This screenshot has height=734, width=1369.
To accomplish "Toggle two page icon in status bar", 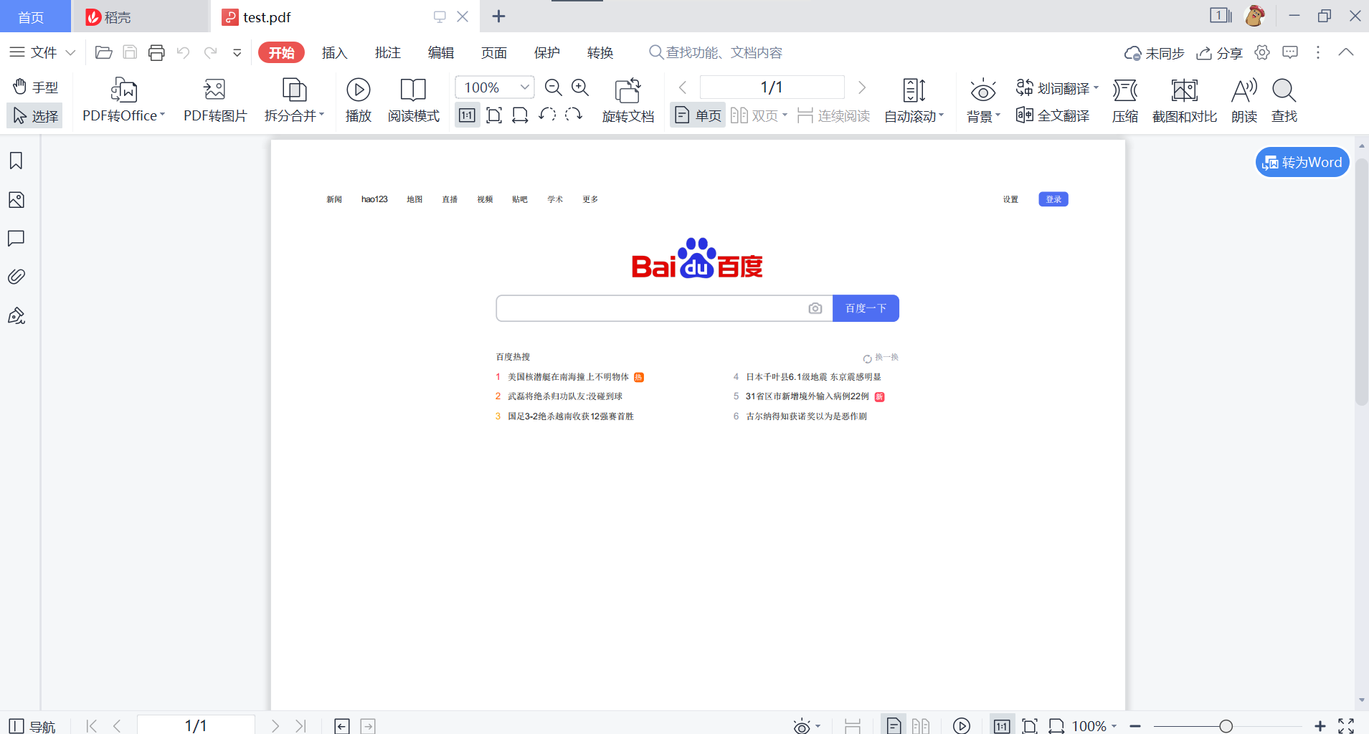I will tap(921, 725).
